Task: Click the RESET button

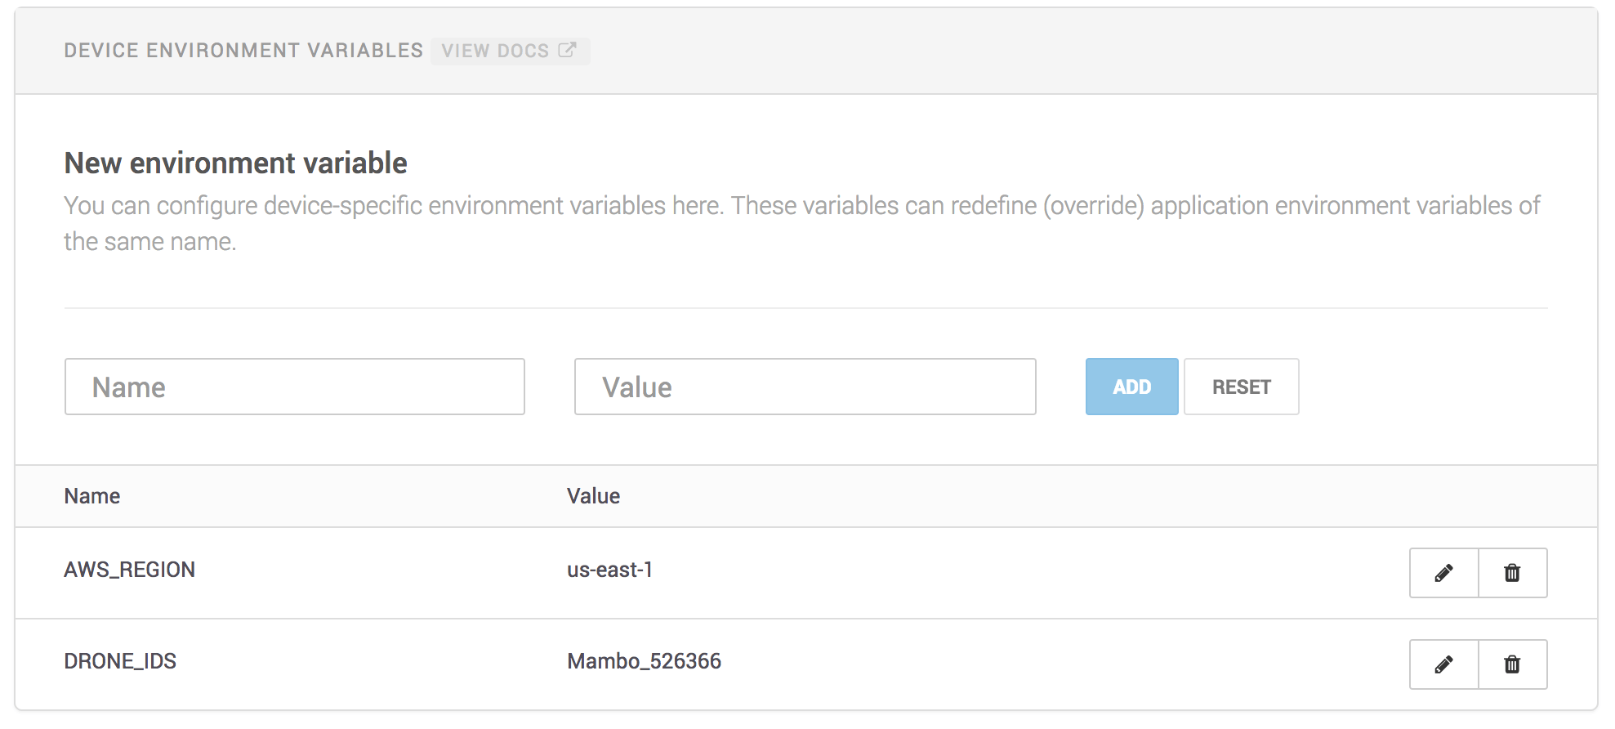Action: tap(1241, 387)
